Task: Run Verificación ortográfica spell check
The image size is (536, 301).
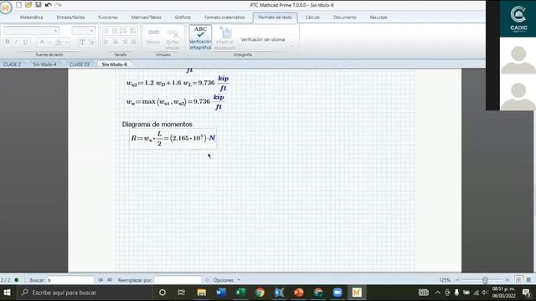Action: point(200,38)
